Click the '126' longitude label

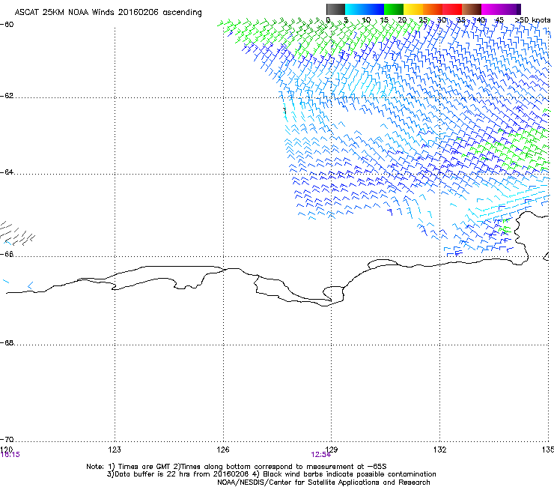point(223,449)
